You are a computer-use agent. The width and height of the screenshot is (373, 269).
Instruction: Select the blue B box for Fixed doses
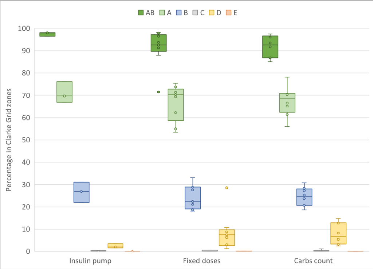tap(193, 198)
